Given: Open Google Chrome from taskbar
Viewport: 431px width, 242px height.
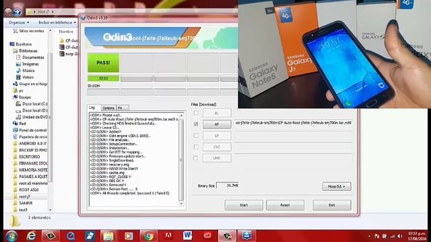Looking at the screenshot, I should 149,236.
